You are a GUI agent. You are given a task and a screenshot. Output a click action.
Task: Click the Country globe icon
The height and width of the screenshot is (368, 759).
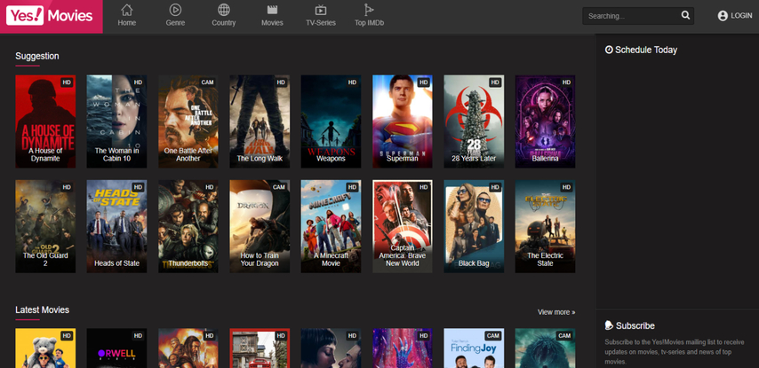tap(224, 10)
